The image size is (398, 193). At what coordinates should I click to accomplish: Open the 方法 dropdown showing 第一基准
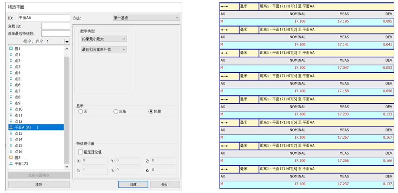click(x=146, y=18)
